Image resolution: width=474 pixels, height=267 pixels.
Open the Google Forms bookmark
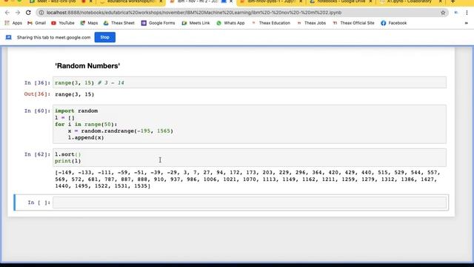tap(158, 23)
